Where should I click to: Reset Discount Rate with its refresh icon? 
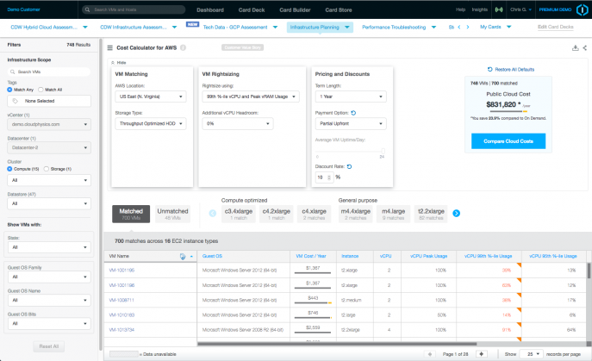(x=350, y=166)
